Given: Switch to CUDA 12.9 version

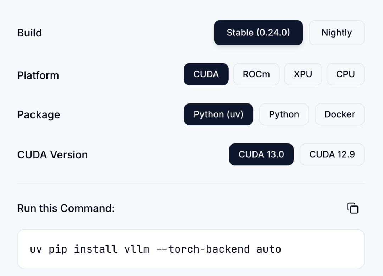Looking at the screenshot, I should [332, 154].
